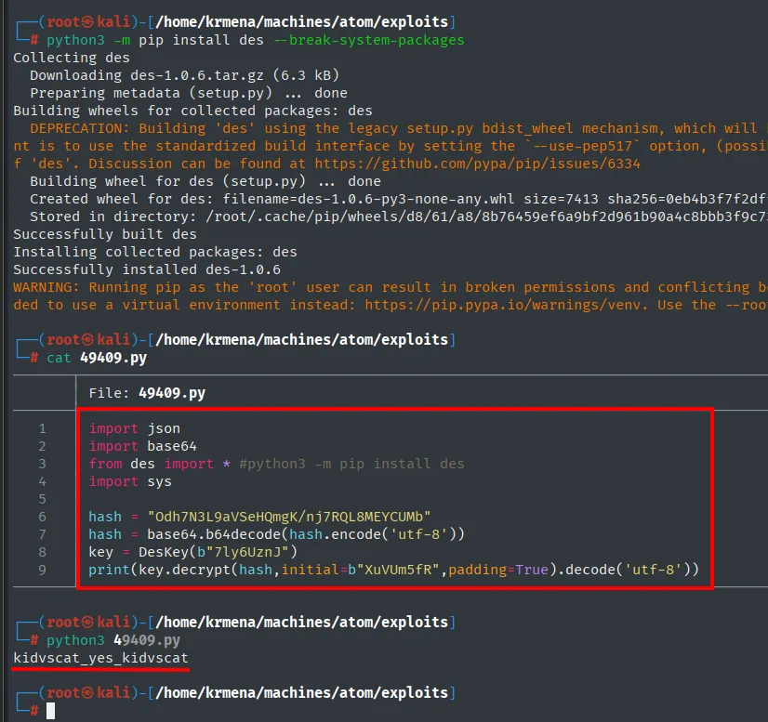768x722 pixels.
Task: Click the 'Downloading des-1.0.6.tar.gz' line
Action: (185, 75)
